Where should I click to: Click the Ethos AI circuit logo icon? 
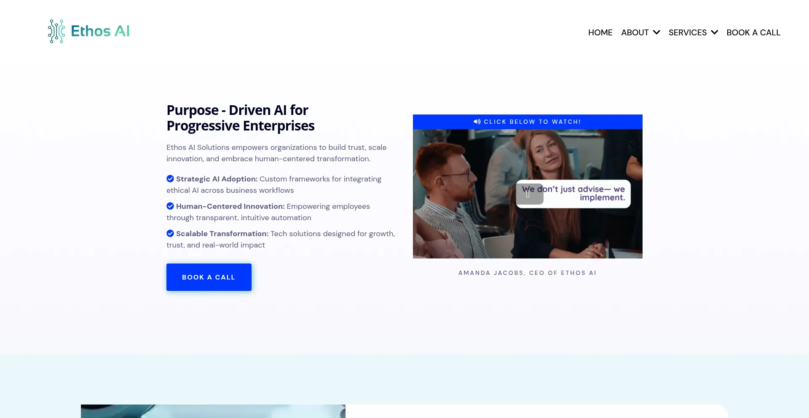[x=56, y=31]
